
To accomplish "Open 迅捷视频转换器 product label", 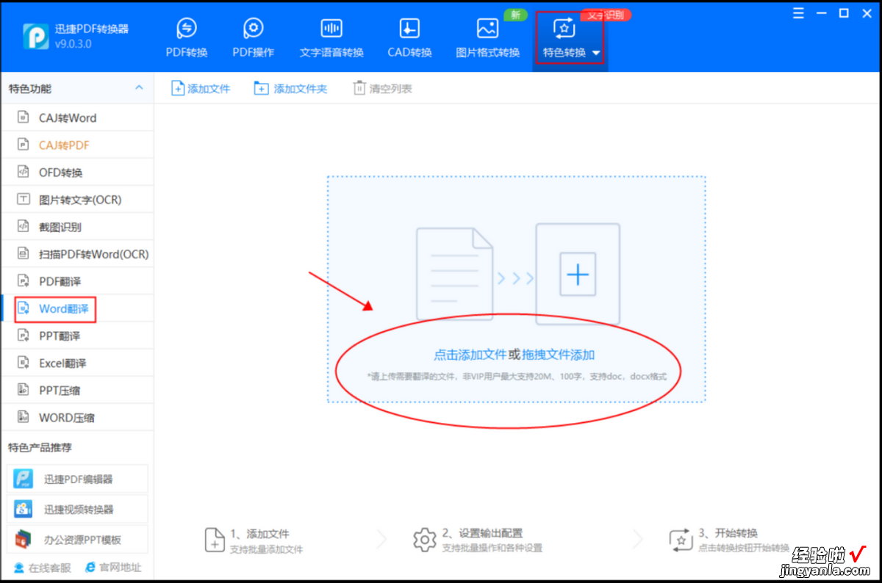I will click(79, 509).
